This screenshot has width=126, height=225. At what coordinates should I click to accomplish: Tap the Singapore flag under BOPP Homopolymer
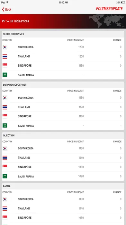(x=5, y=116)
